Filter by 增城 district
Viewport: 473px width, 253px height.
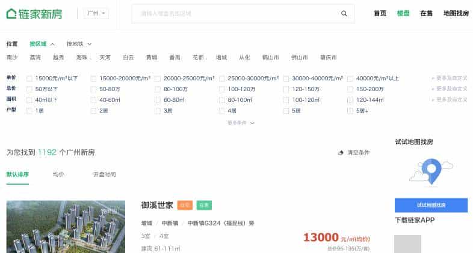click(x=221, y=58)
